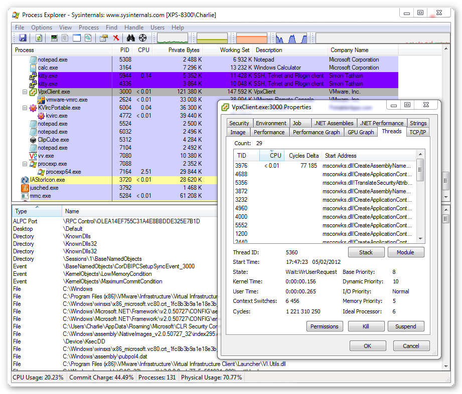Click the blue I/O history mini graph

291,38
